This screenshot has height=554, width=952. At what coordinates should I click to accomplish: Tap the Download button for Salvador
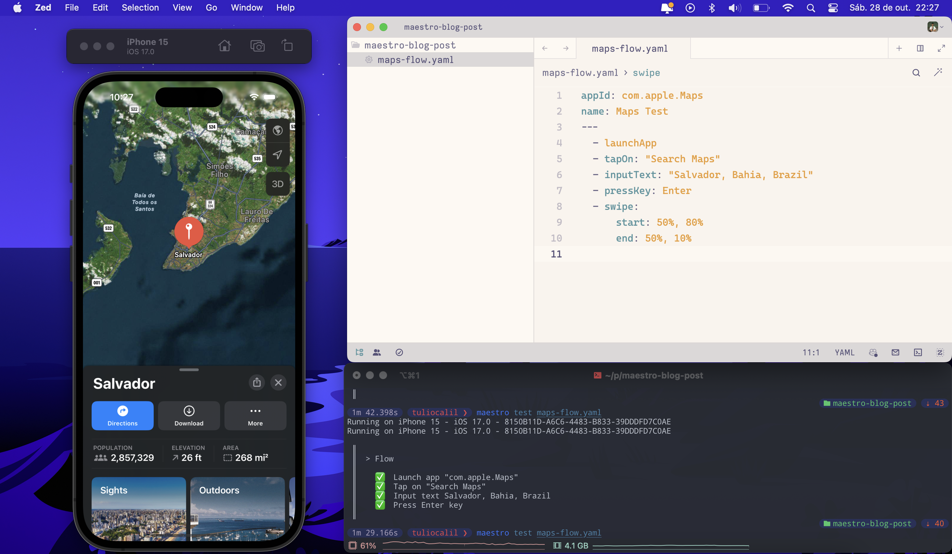(x=189, y=416)
